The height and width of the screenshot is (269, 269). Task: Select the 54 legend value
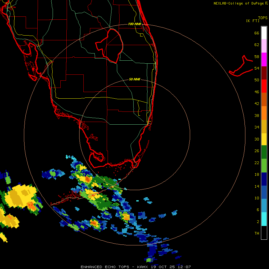click(257, 68)
